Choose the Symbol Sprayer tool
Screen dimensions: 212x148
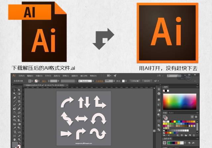15,132
